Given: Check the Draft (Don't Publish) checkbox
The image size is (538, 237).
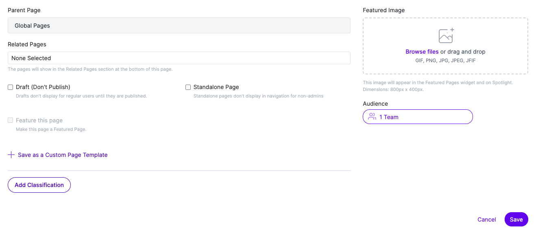Looking at the screenshot, I should [11, 87].
